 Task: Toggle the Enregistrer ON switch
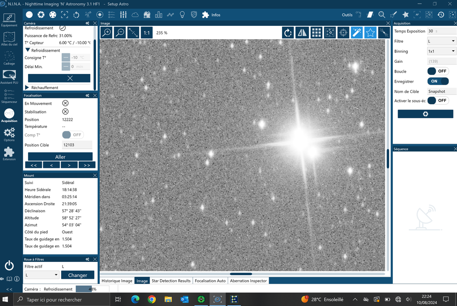click(x=438, y=81)
